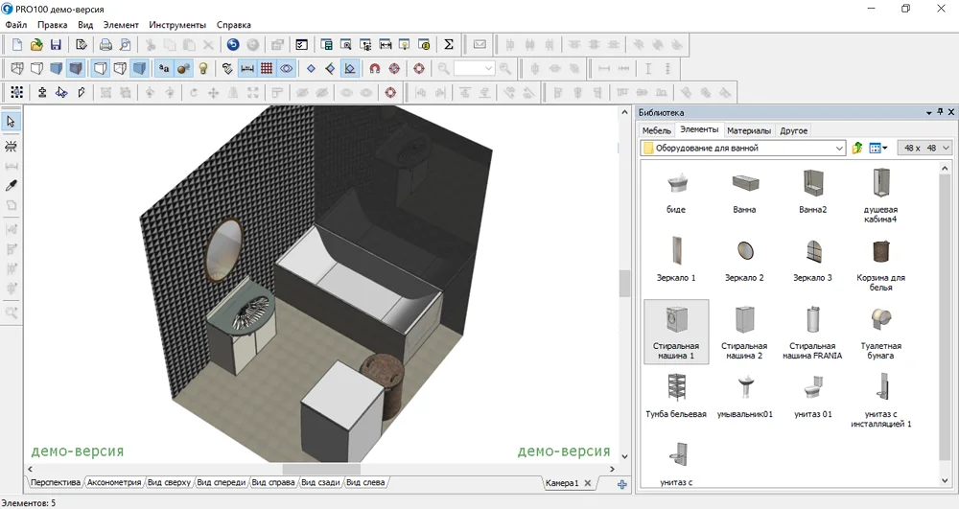The width and height of the screenshot is (959, 509).
Task: Open the library view mode dropdown
Action: (x=884, y=148)
